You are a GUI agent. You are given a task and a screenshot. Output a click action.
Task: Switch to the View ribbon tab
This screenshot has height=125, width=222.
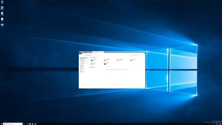point(90,53)
